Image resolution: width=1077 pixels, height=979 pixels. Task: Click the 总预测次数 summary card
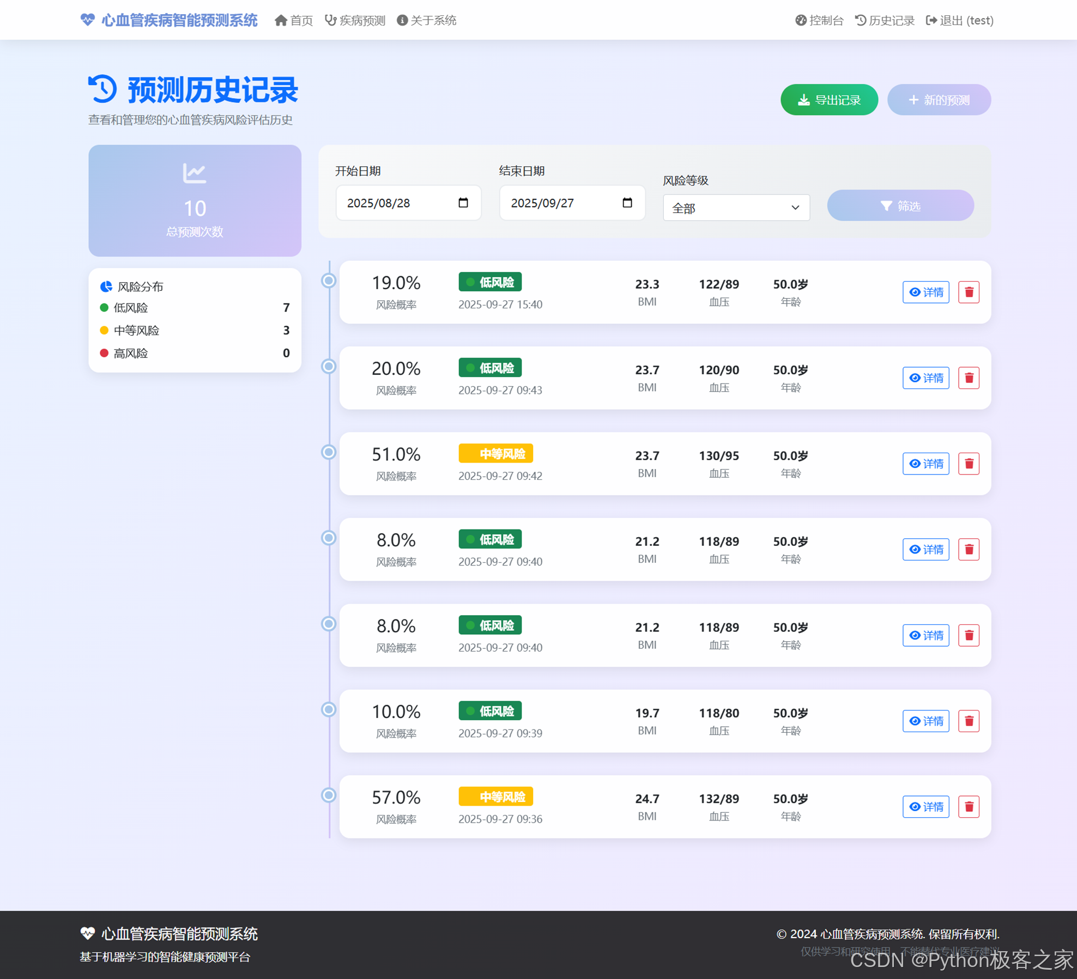(x=195, y=200)
